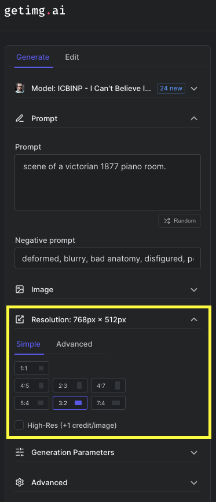Choose the 4:7 aspect ratio option
Screen dimensions: 216x502
point(108,385)
